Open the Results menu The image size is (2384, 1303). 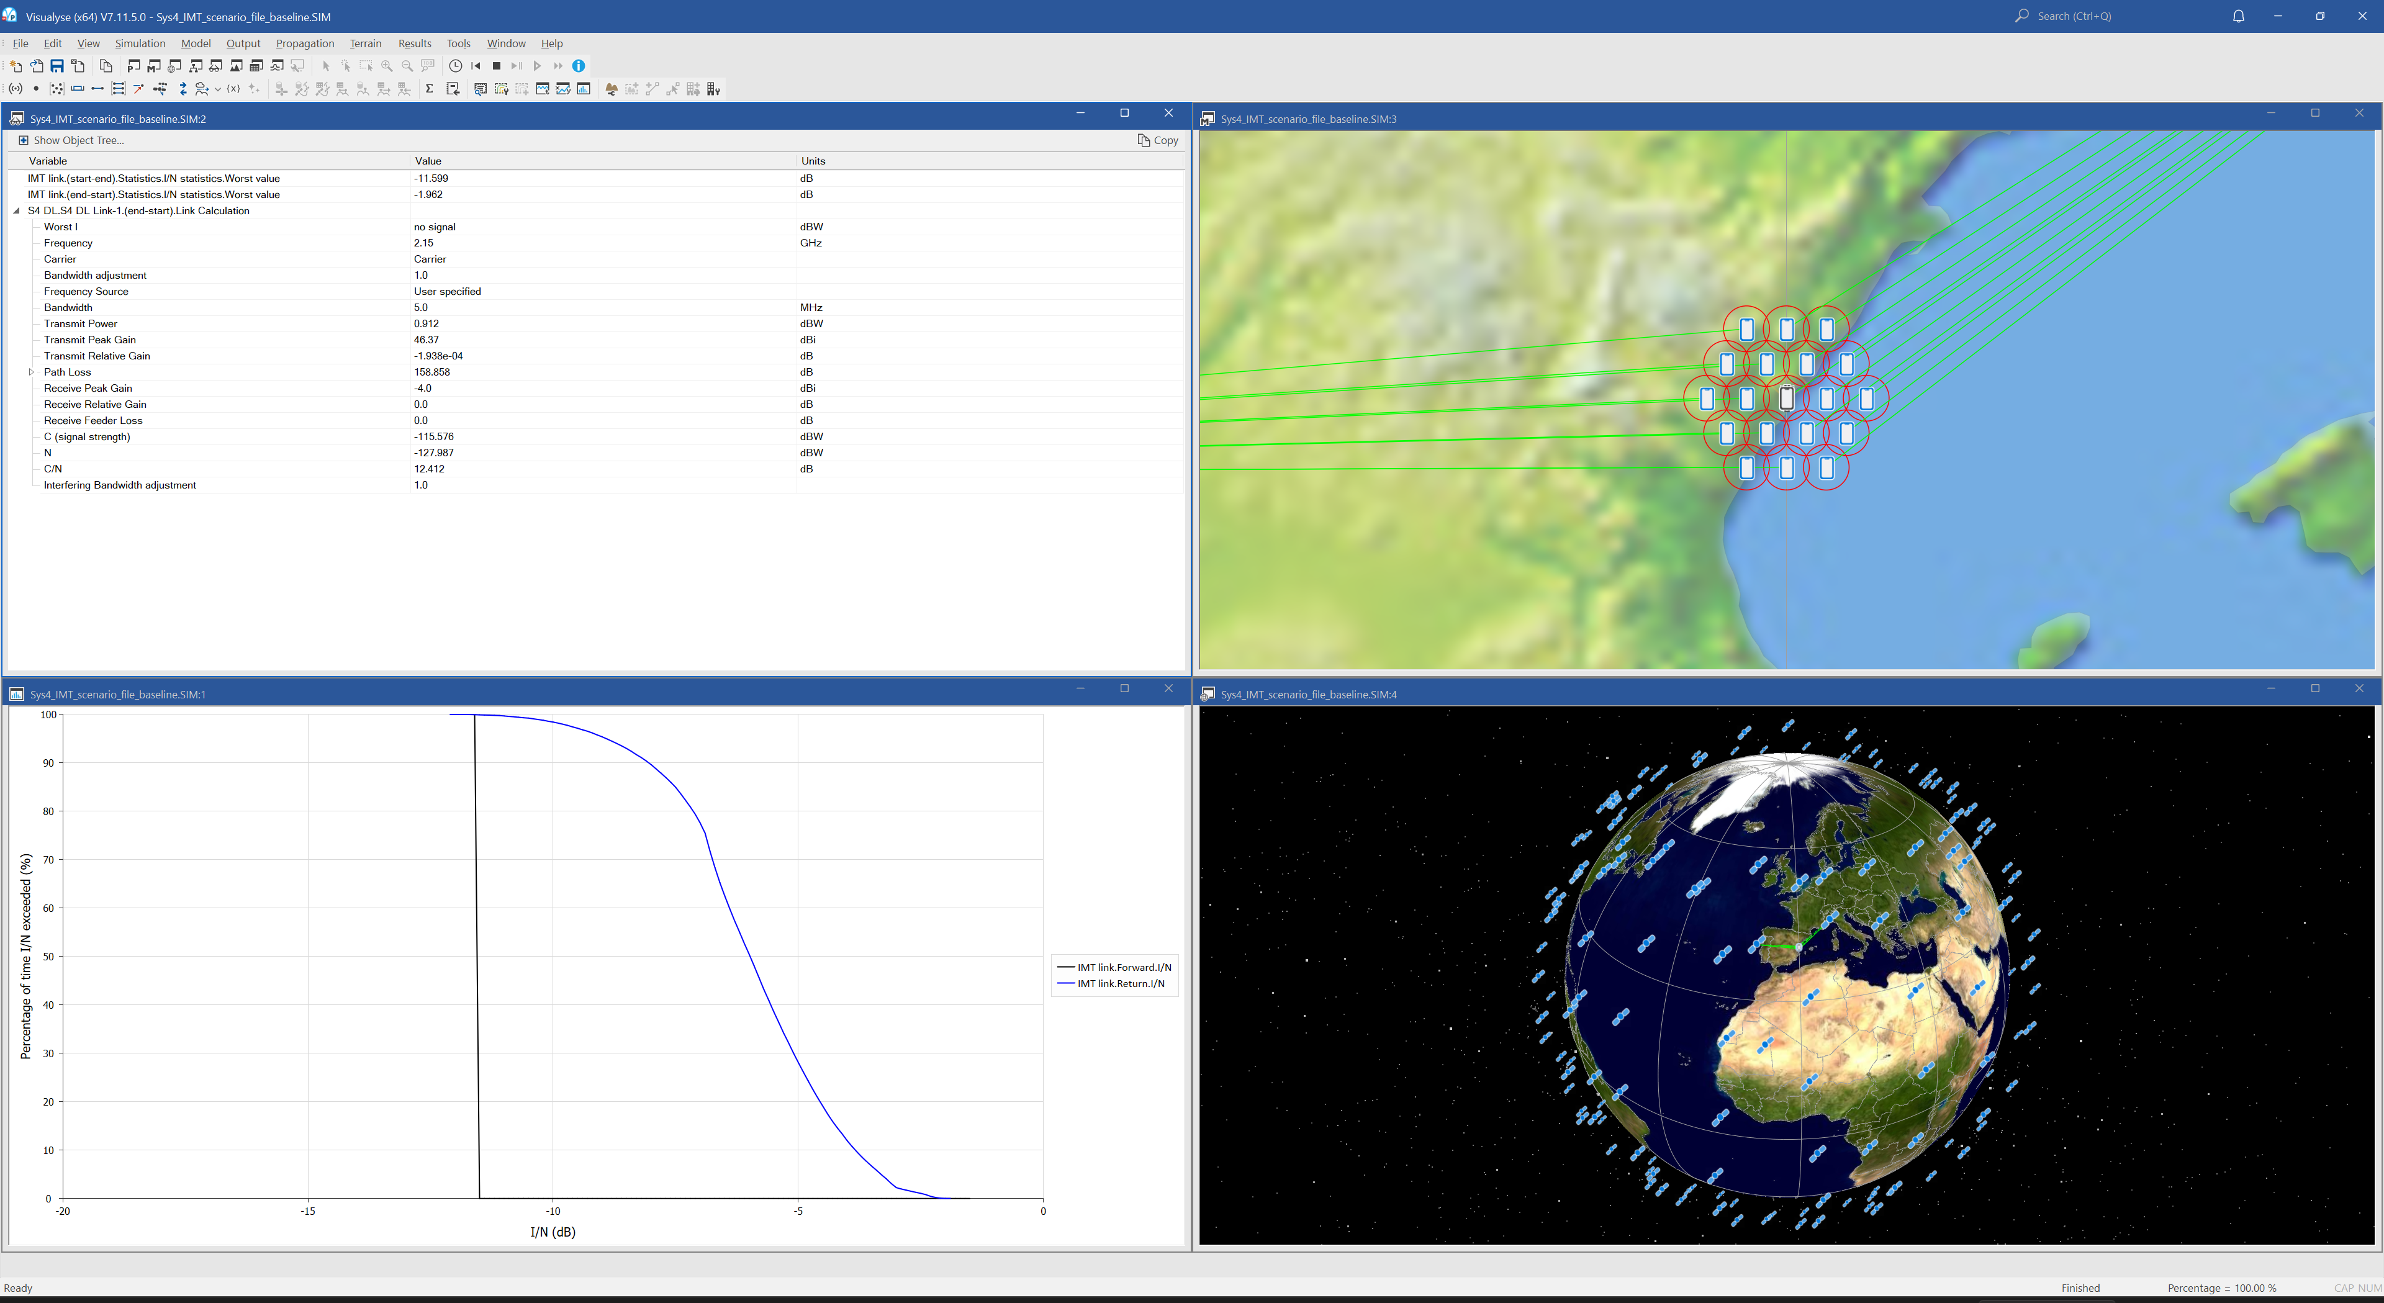(415, 43)
